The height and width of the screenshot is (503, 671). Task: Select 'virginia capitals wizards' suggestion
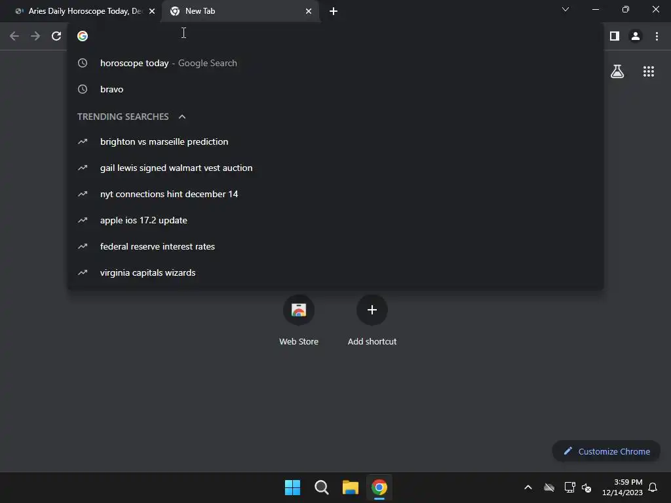335,273
